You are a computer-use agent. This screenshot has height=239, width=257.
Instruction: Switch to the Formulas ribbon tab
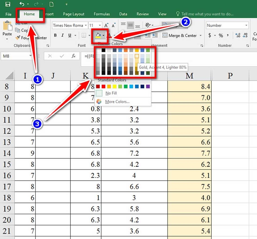102,14
